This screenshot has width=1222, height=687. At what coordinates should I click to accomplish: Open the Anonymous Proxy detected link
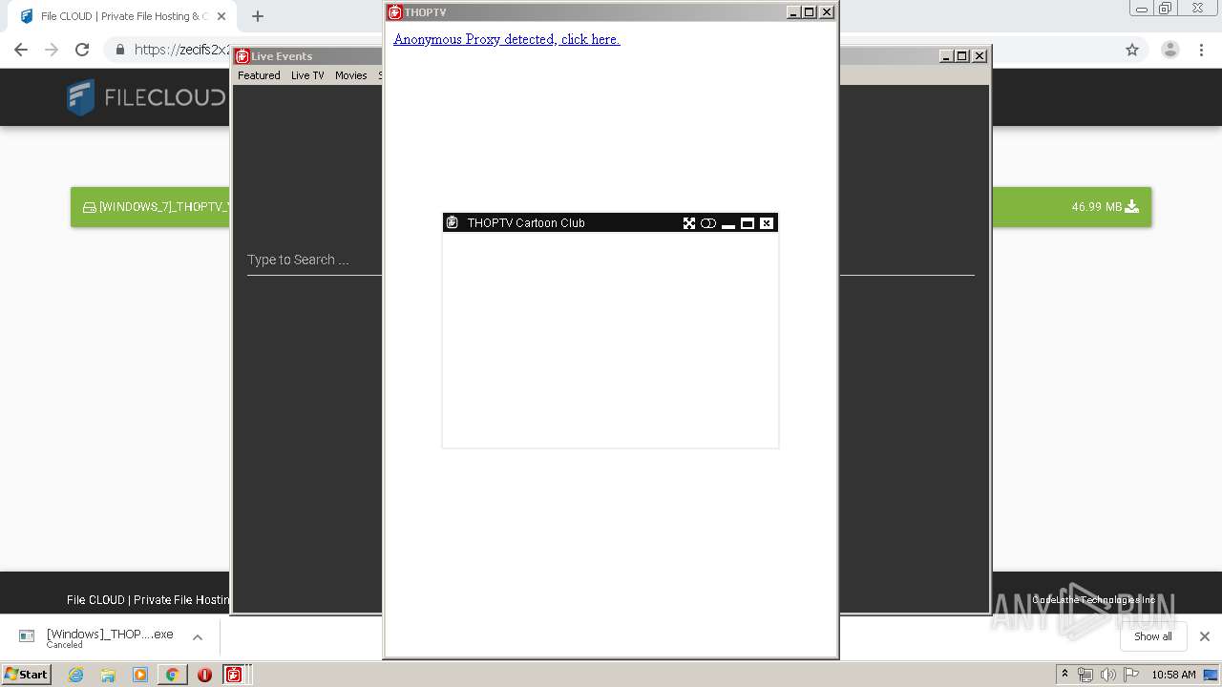coord(507,39)
